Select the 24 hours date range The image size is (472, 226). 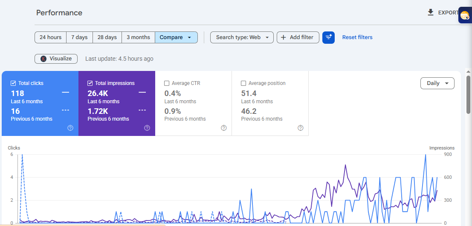[x=51, y=37]
